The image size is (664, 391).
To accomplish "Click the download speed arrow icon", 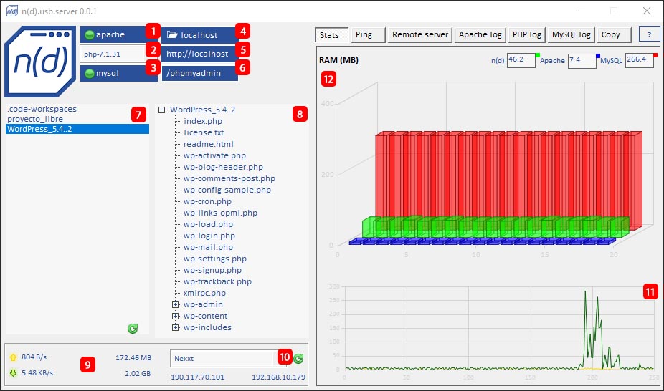I will 13,373.
